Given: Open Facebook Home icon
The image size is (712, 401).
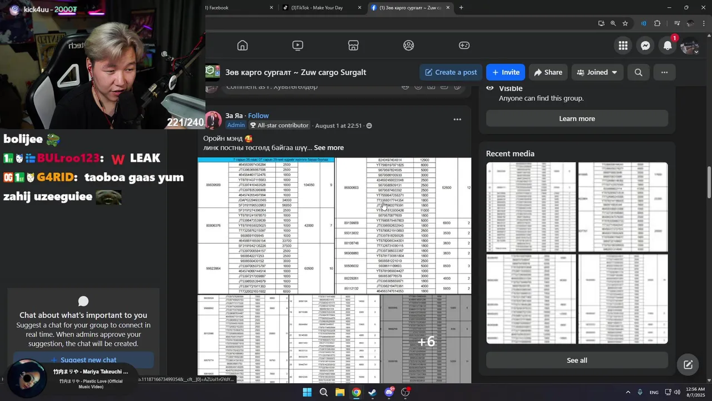Looking at the screenshot, I should [242, 46].
